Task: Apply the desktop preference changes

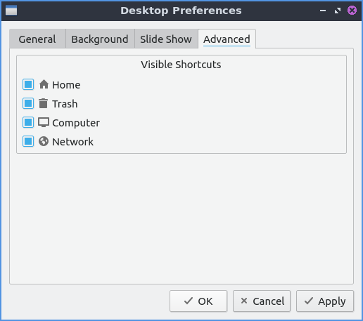Action: 325,301
